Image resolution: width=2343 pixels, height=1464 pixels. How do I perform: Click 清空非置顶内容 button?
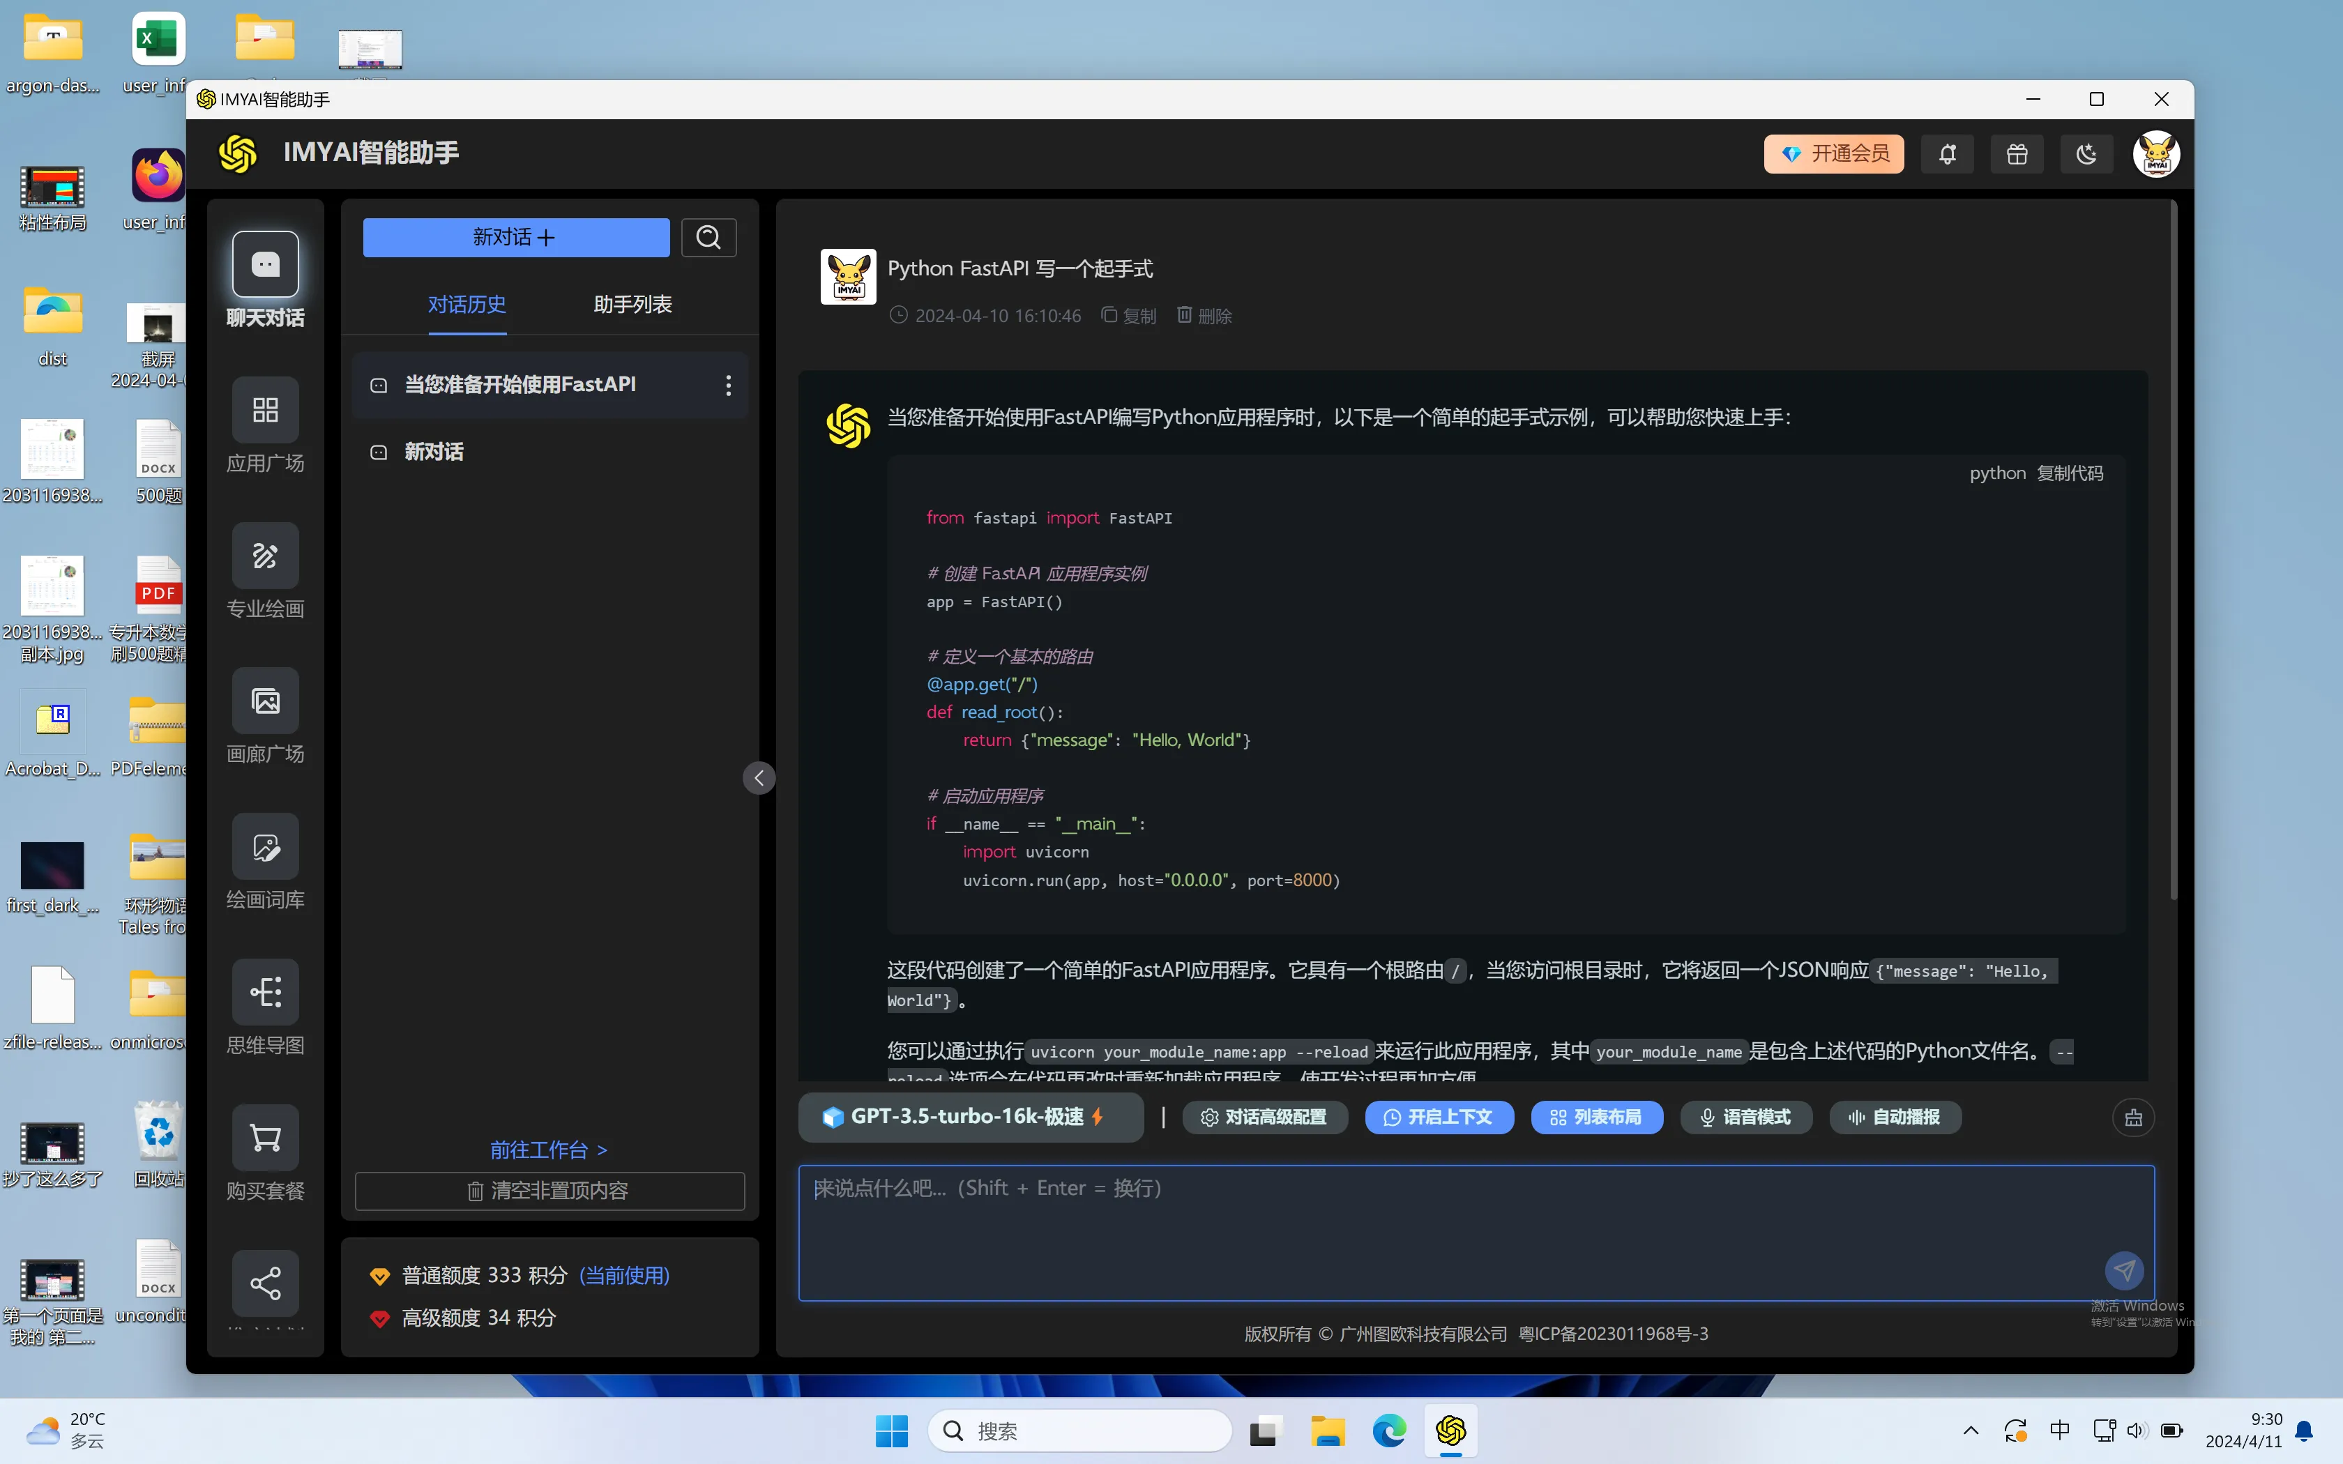[x=550, y=1191]
